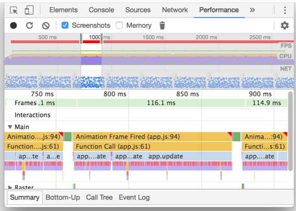Select the app.update call bar
The image size is (296, 211).
tap(188, 156)
